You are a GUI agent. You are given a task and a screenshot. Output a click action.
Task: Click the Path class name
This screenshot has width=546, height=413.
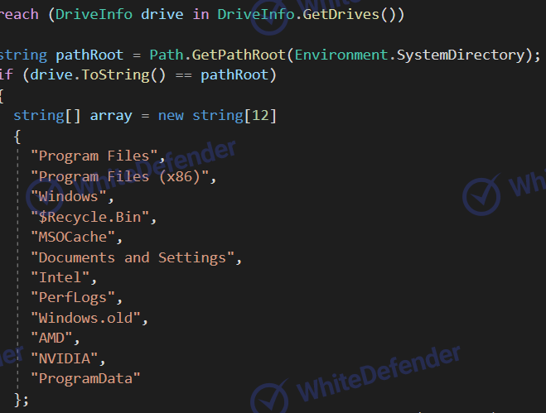click(x=166, y=55)
